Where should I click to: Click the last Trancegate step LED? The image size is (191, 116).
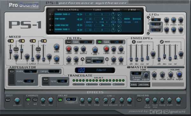coord(123,80)
